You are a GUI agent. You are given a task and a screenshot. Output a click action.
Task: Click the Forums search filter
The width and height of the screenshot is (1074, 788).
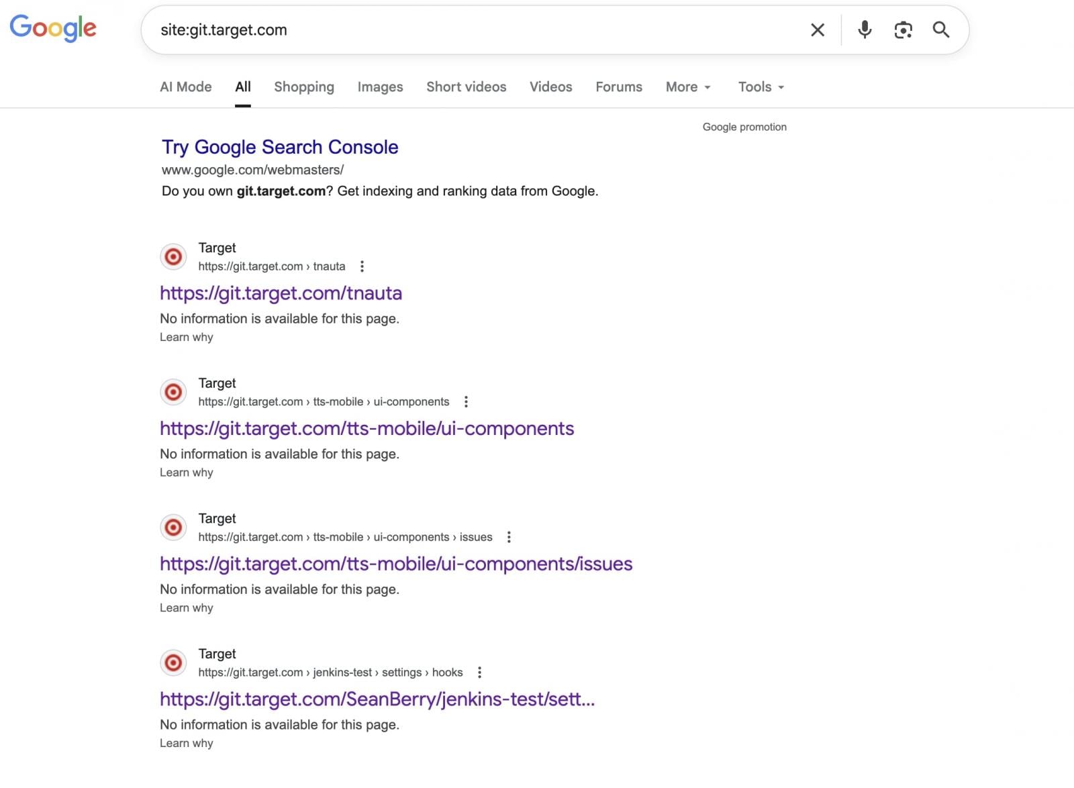618,87
